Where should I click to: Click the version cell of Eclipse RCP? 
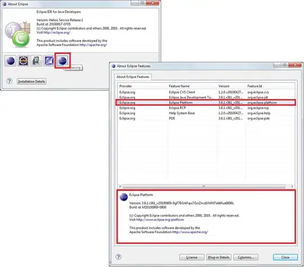(230, 108)
